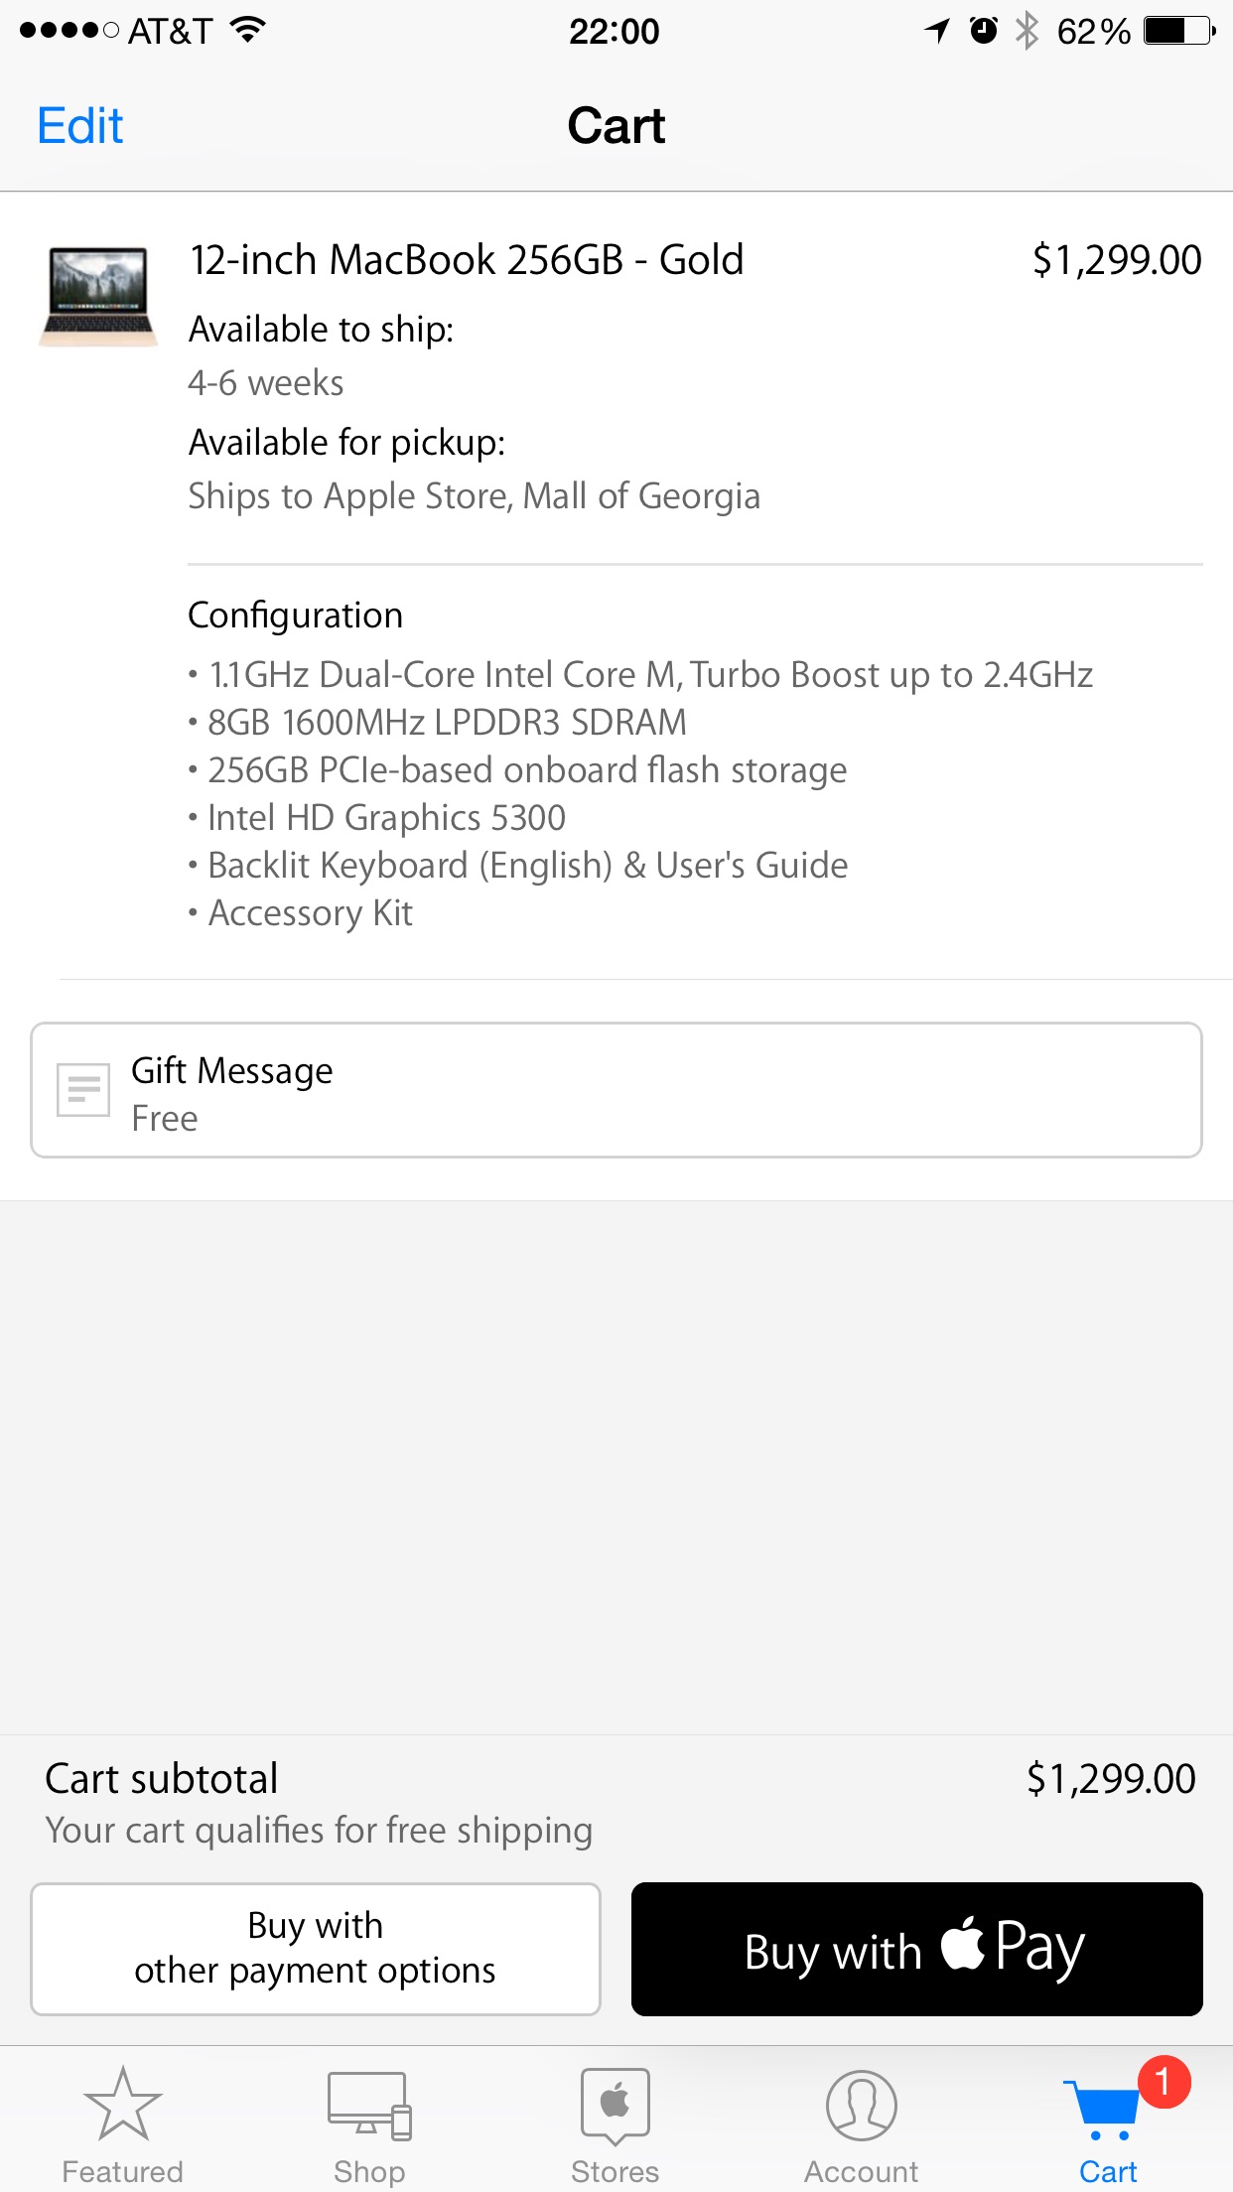The image size is (1233, 2192).
Task: Tap the Gift Message note icon
Action: pyautogui.click(x=83, y=1090)
